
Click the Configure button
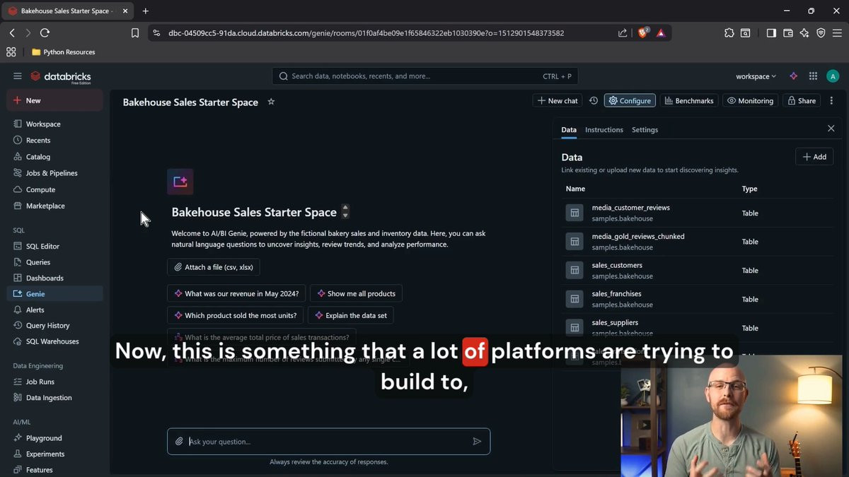[x=630, y=101]
